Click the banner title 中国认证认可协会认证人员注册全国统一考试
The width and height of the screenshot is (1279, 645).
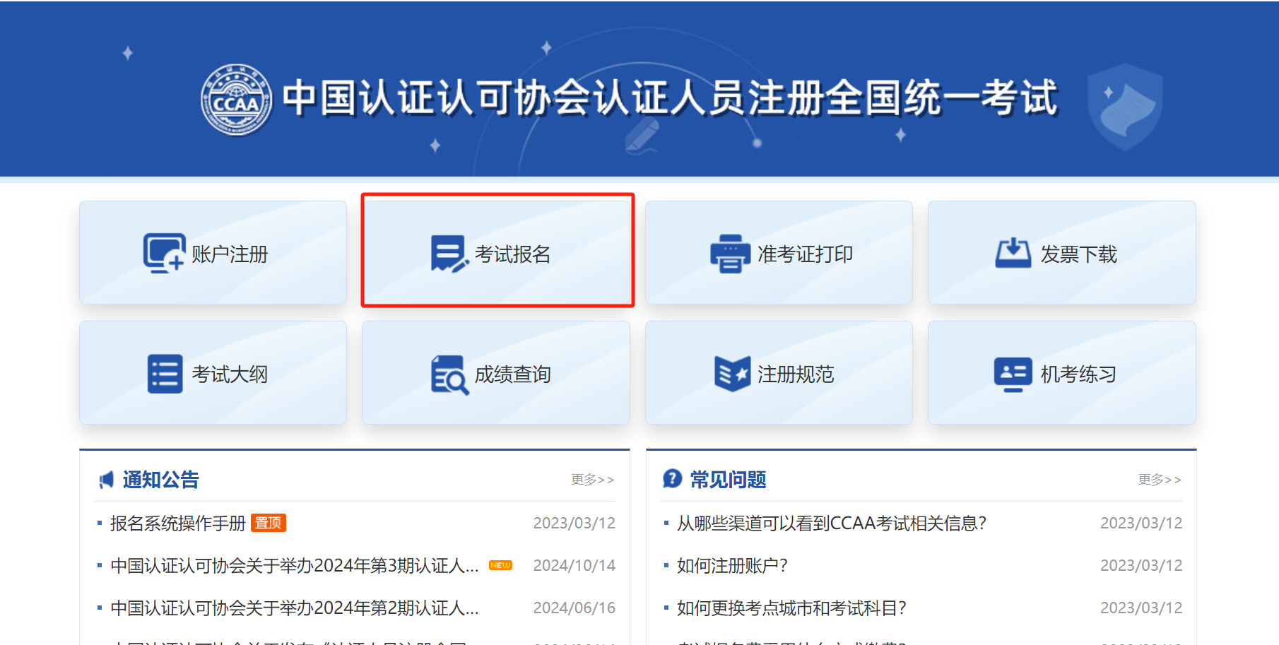pos(670,97)
